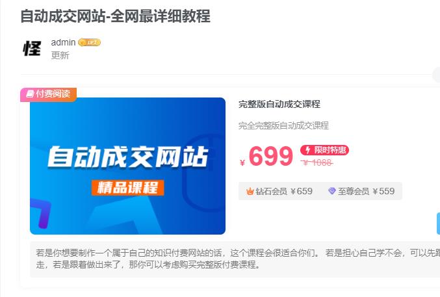This screenshot has height=297, width=440.
Task: Click the pink 付费阅读 tag
Action: 48,94
